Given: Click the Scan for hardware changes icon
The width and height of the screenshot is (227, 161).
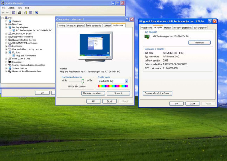Looking at the screenshot, I should 36,13.
